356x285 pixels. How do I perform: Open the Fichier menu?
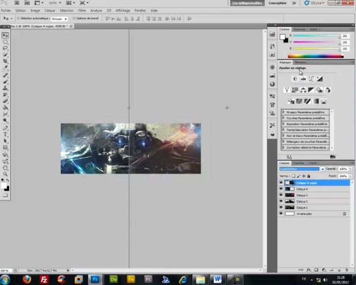click(x=6, y=10)
